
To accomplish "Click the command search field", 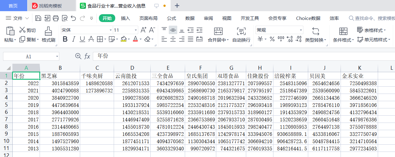I will tap(372, 18).
